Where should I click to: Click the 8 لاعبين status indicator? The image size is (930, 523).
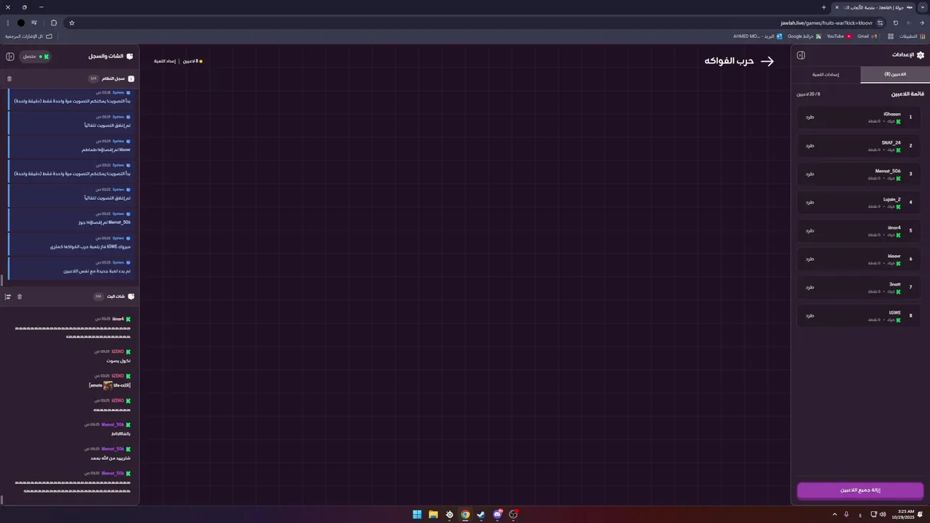pyautogui.click(x=193, y=61)
